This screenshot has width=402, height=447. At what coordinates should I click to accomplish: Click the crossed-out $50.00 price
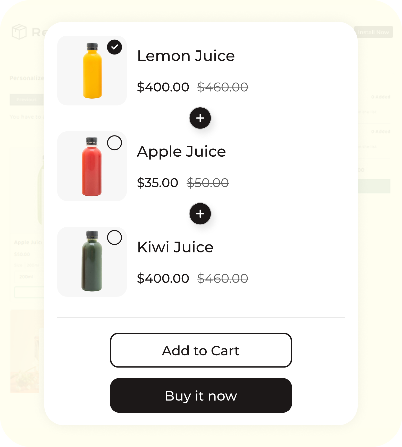coord(208,183)
